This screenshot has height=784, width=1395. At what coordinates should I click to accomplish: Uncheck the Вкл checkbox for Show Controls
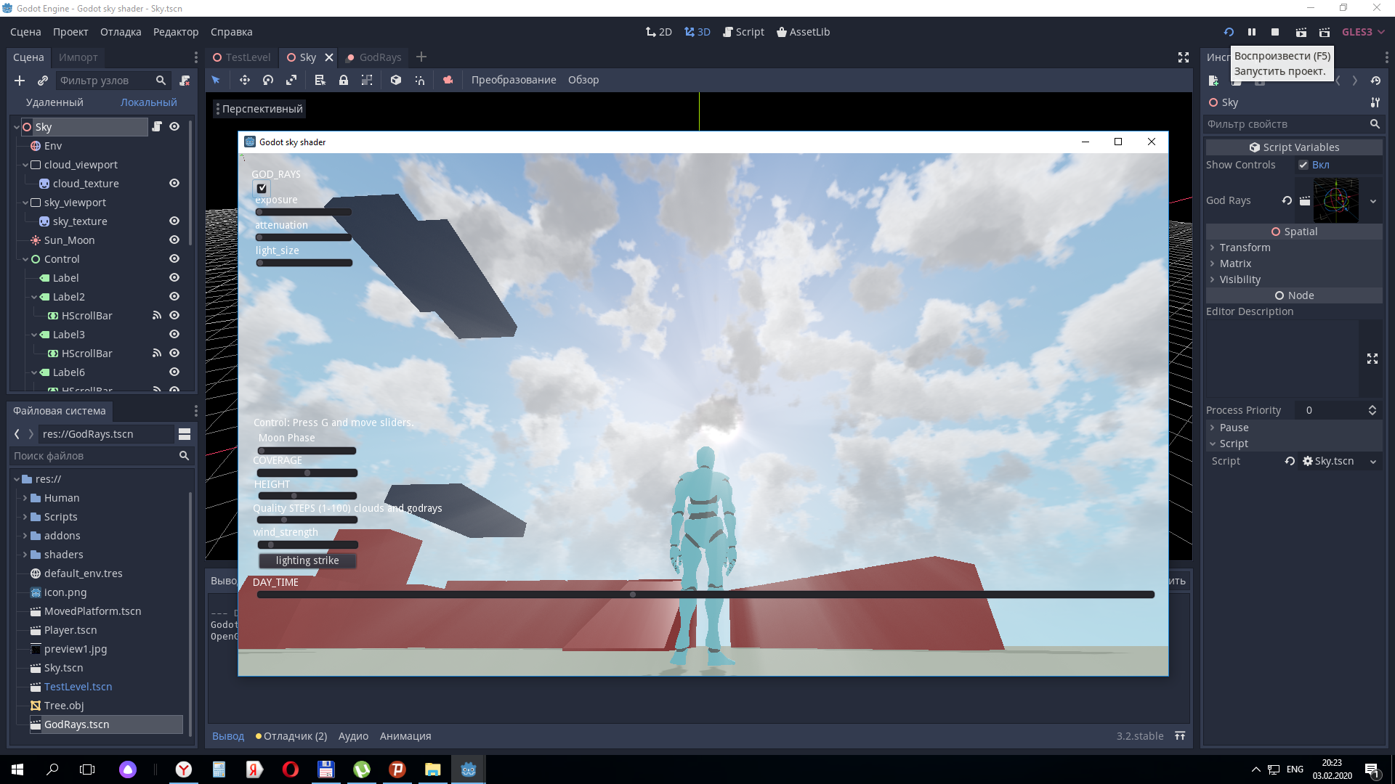(x=1303, y=165)
